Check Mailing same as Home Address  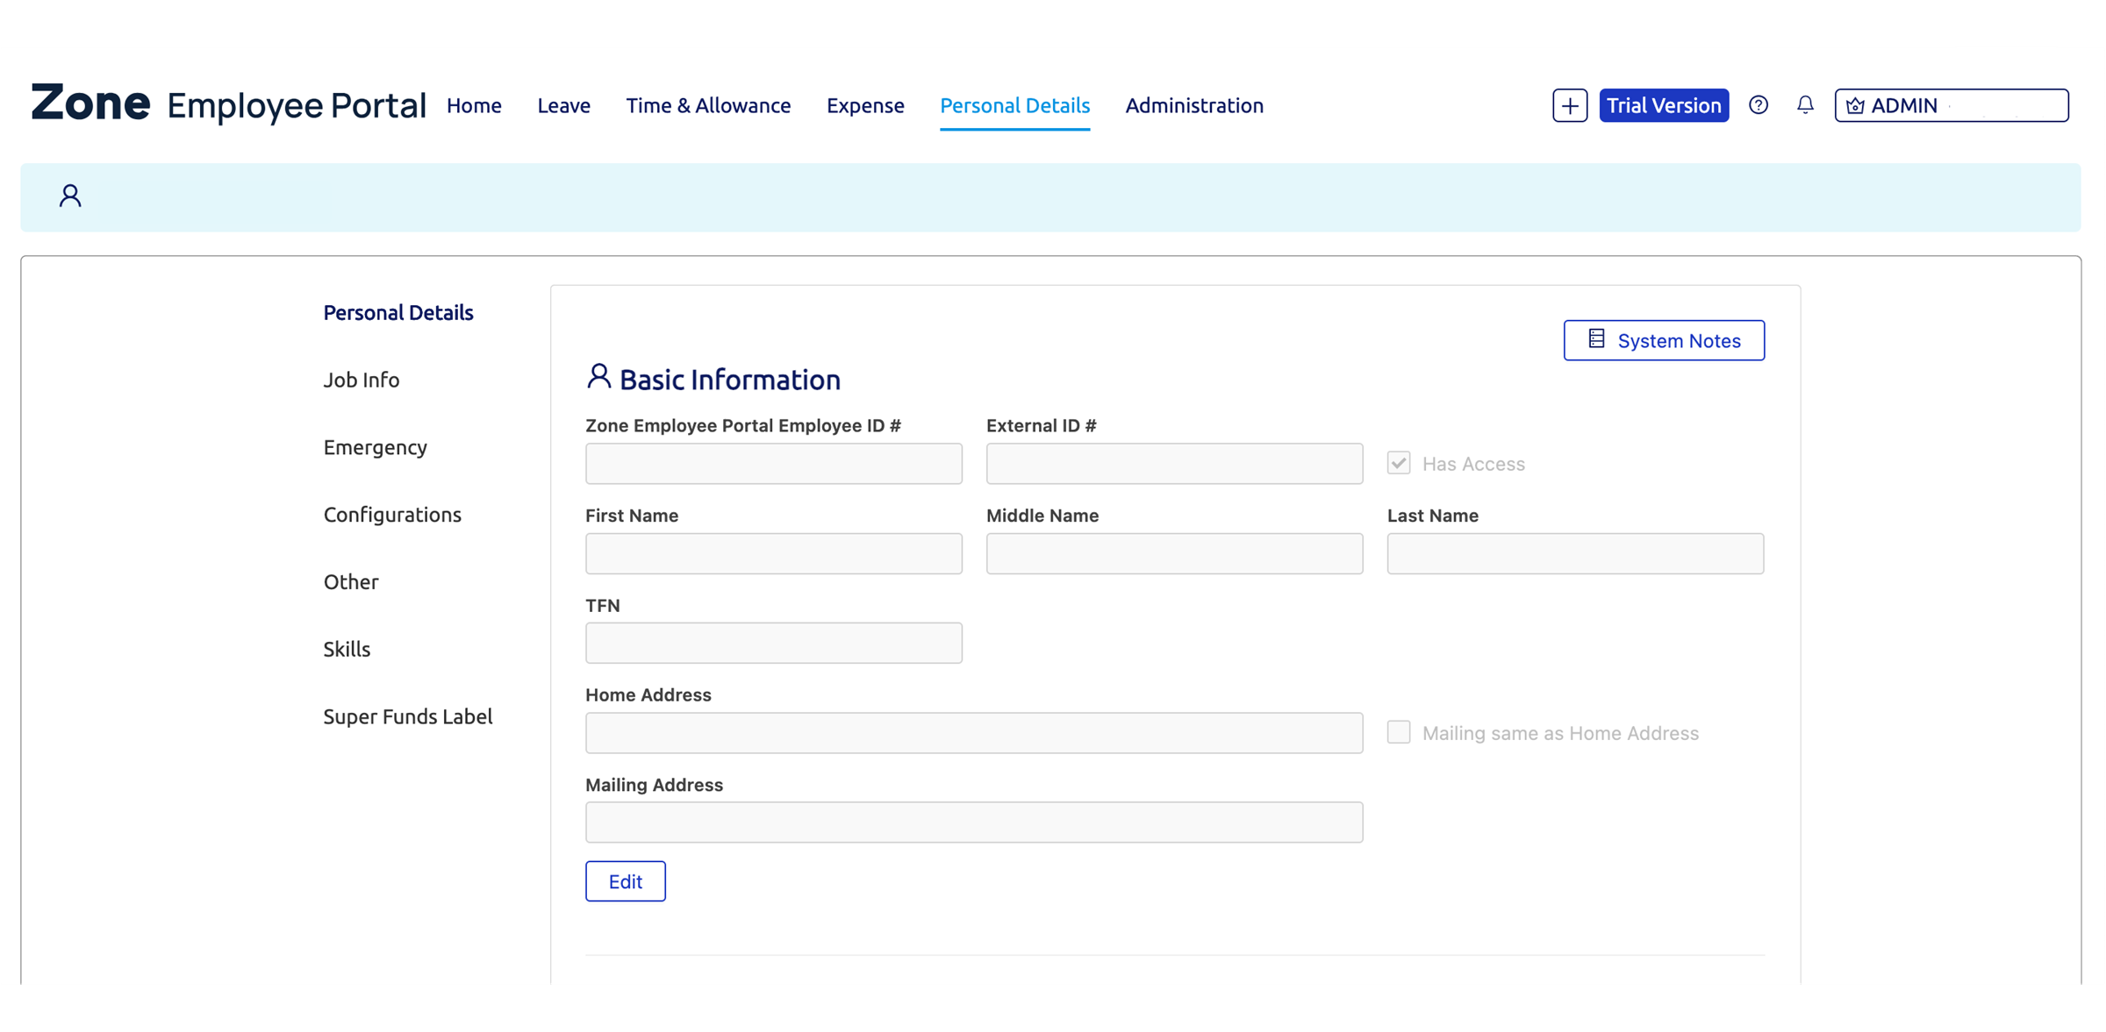pos(1399,732)
